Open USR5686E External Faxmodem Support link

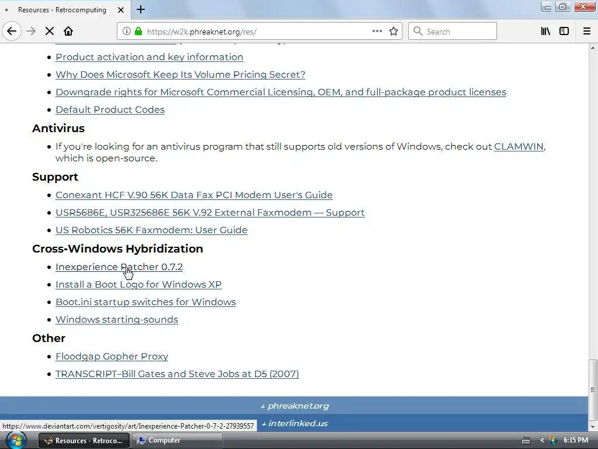pos(210,213)
